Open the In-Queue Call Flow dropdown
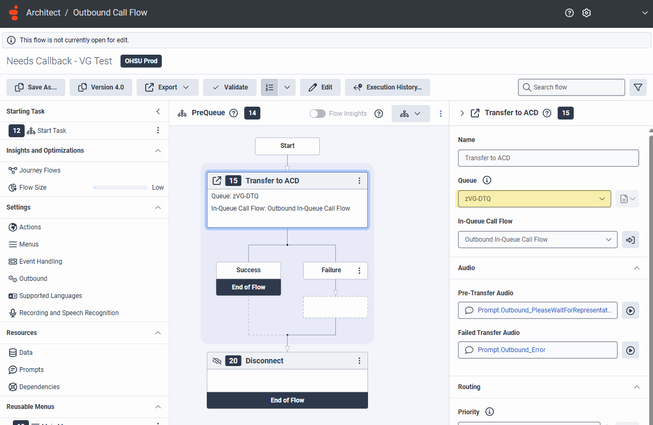The height and width of the screenshot is (425, 653). click(x=538, y=240)
